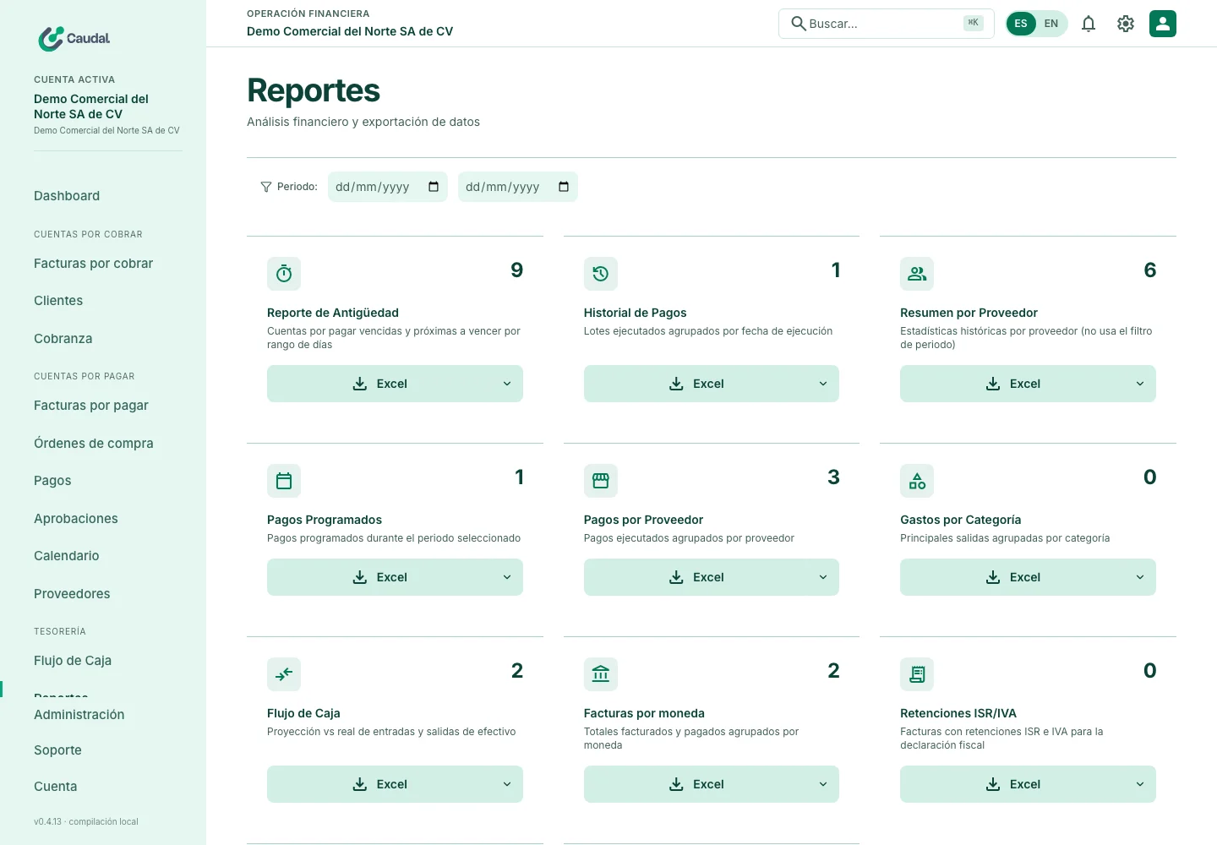The width and height of the screenshot is (1217, 845).
Task: Open calendar picker of the second period date
Action: [564, 187]
